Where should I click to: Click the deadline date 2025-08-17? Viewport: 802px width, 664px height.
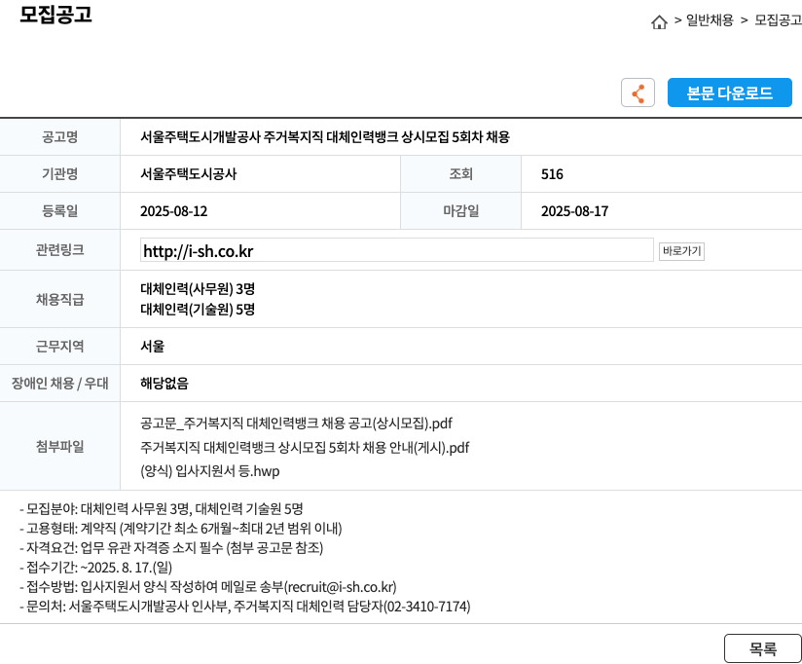click(574, 211)
